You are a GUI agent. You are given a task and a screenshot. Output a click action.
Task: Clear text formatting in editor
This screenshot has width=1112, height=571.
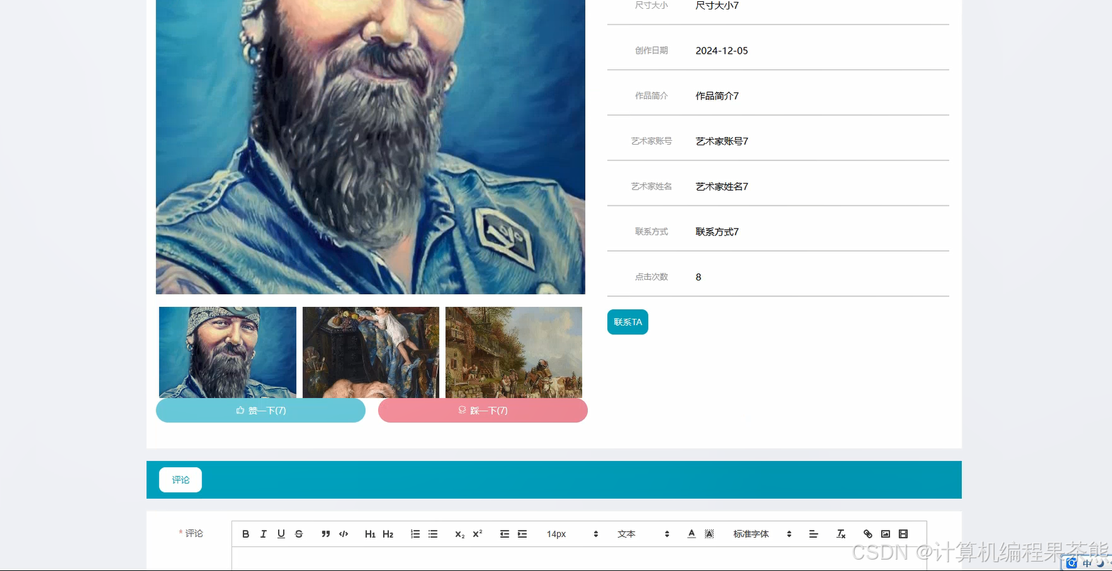tap(841, 534)
